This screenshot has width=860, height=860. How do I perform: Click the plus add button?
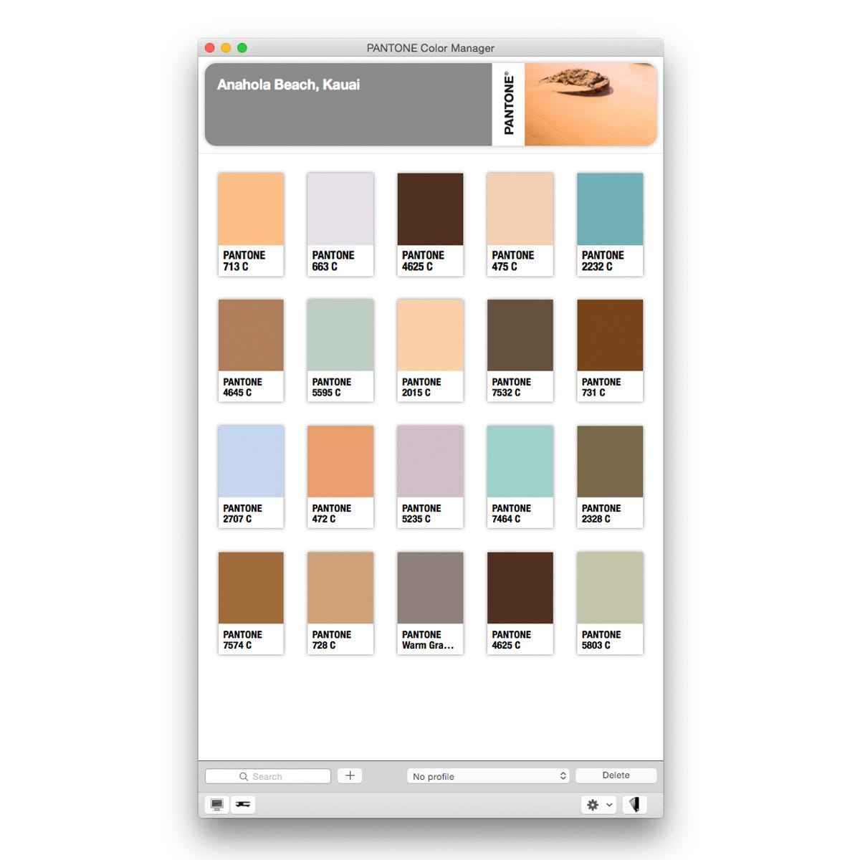(350, 775)
